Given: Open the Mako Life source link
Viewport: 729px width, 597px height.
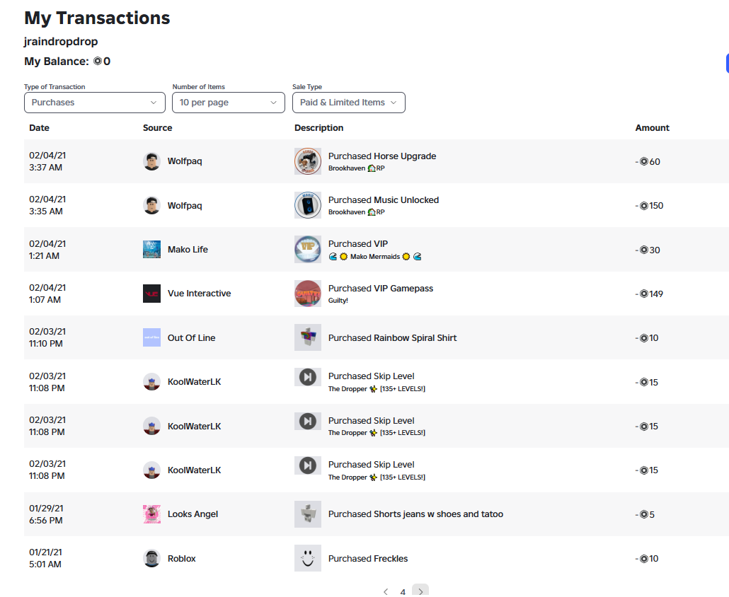Looking at the screenshot, I should (188, 250).
